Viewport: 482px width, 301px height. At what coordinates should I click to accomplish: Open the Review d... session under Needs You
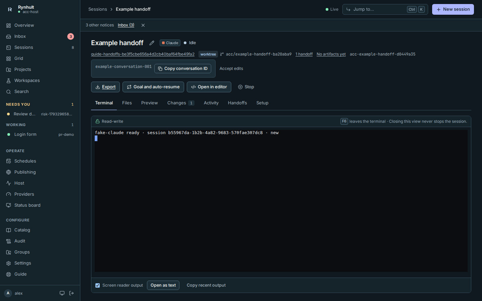40,114
